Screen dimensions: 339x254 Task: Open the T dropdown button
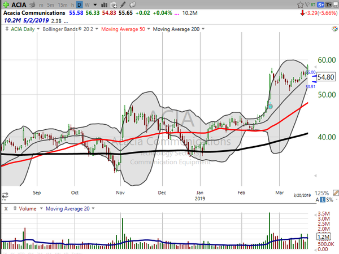pos(328,5)
